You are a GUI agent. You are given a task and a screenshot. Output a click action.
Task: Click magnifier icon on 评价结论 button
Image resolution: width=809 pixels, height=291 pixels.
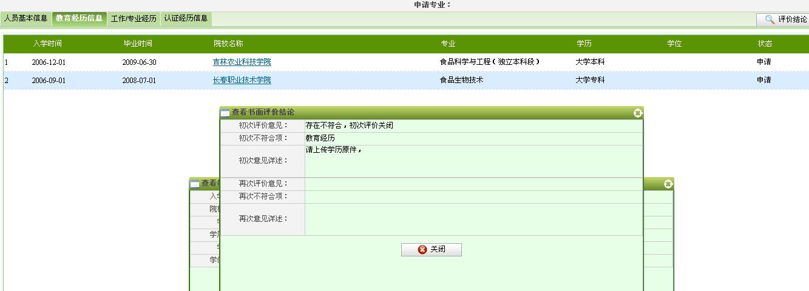pos(770,19)
